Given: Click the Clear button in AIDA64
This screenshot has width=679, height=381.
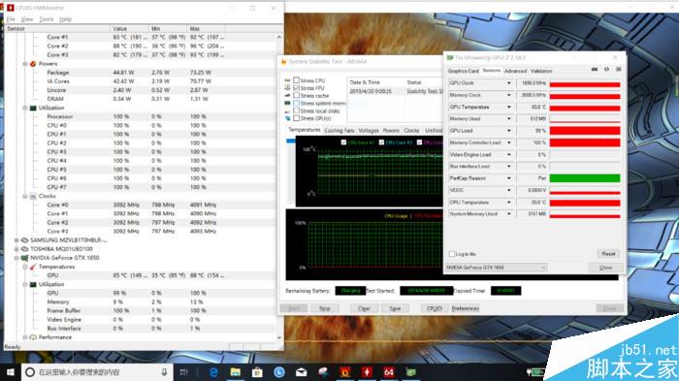Looking at the screenshot, I should click(x=364, y=308).
